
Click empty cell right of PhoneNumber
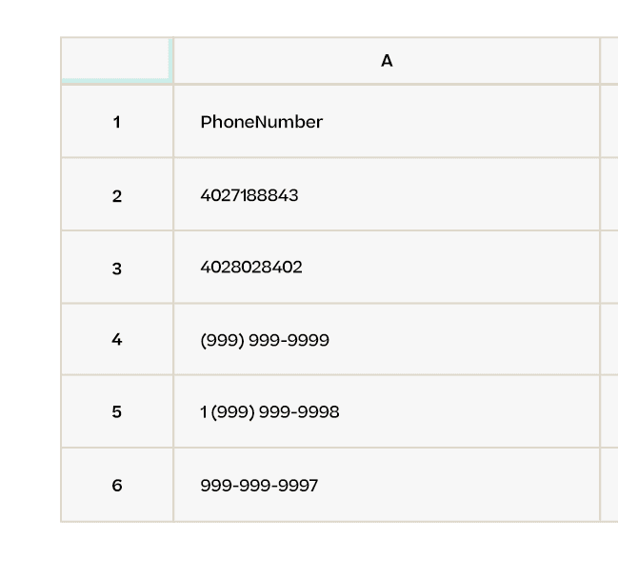(x=609, y=122)
